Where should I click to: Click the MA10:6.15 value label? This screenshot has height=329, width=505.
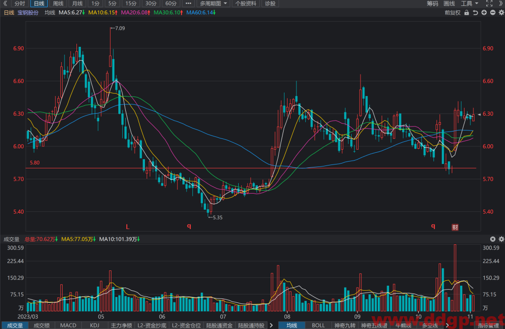[103, 12]
